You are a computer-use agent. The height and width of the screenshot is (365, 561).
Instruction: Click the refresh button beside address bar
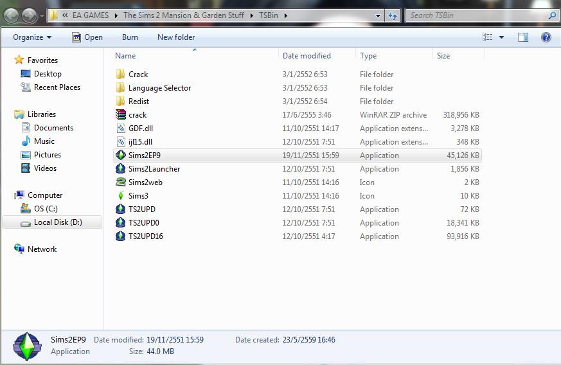click(x=393, y=16)
